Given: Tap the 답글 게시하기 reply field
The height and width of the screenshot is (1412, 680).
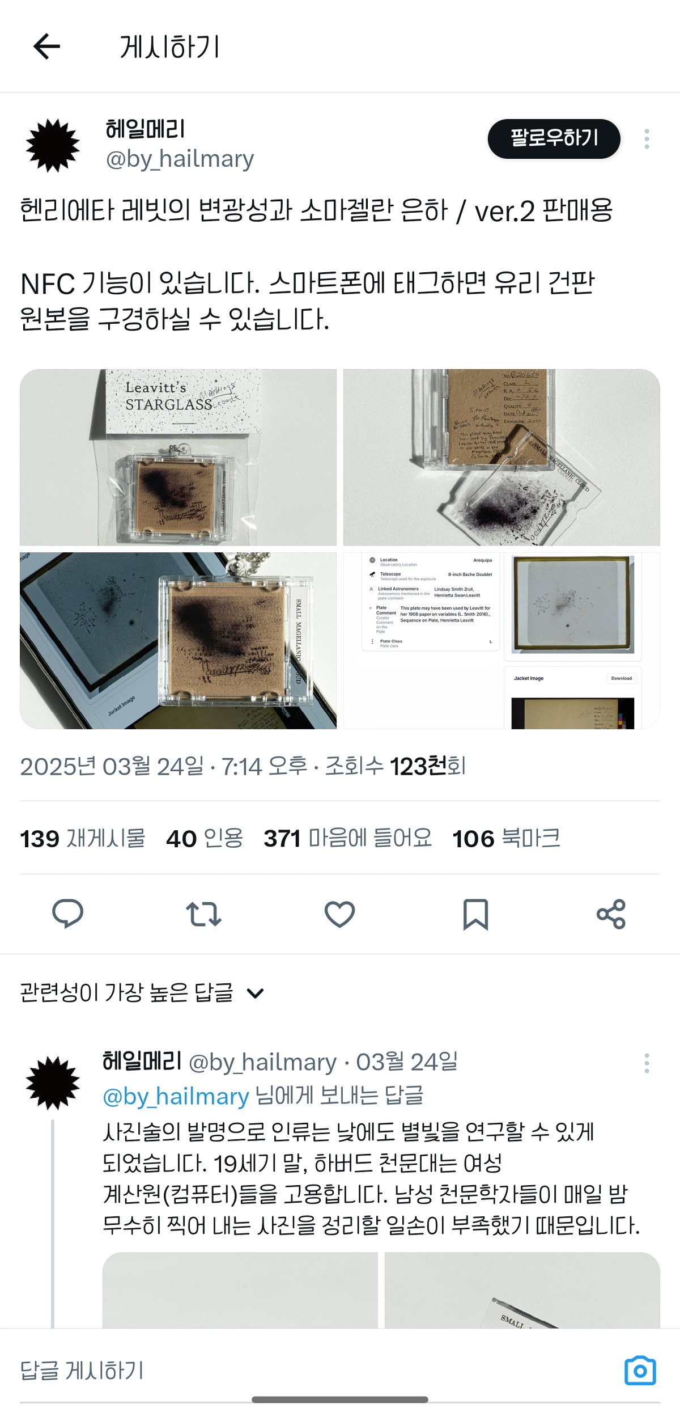Looking at the screenshot, I should coord(317,1371).
